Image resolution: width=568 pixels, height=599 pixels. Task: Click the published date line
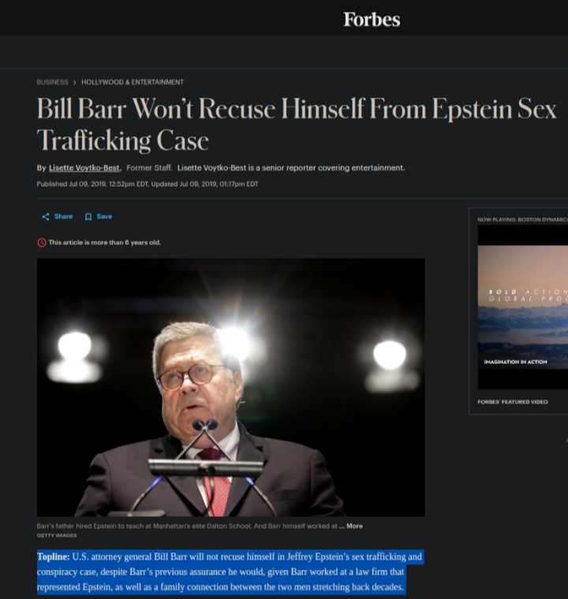[x=148, y=184]
